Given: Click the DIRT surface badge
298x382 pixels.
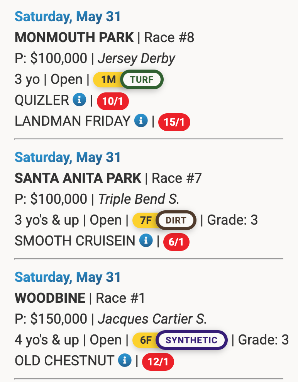Looking at the screenshot, I should pos(176,220).
